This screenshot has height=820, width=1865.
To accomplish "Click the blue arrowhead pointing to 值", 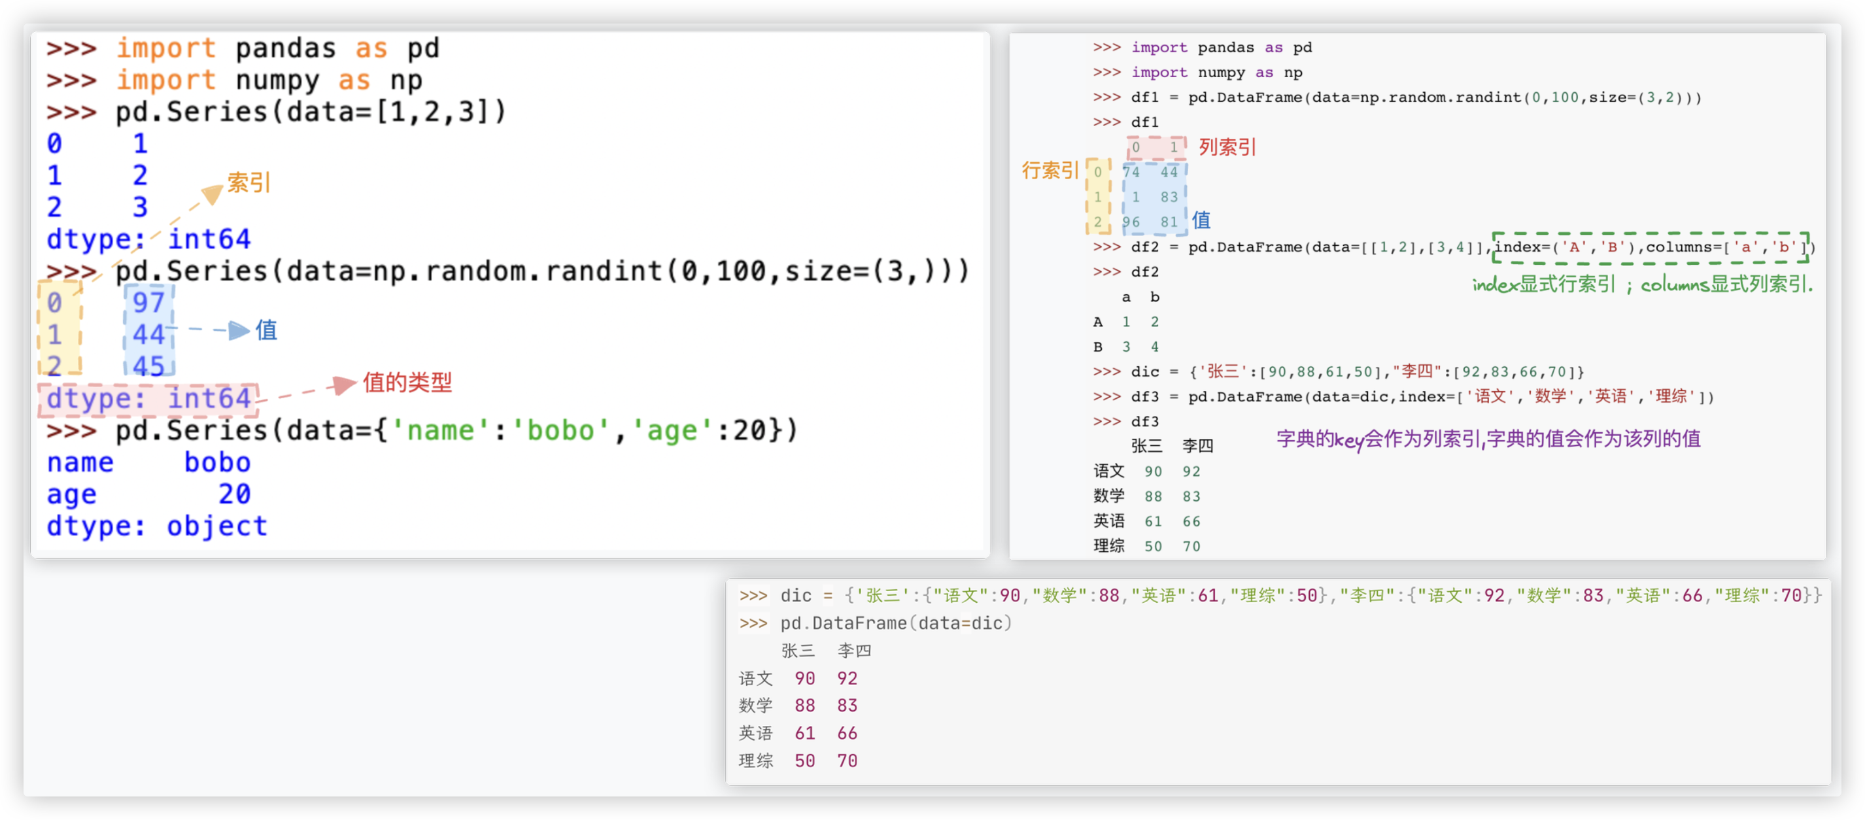I will [x=239, y=331].
